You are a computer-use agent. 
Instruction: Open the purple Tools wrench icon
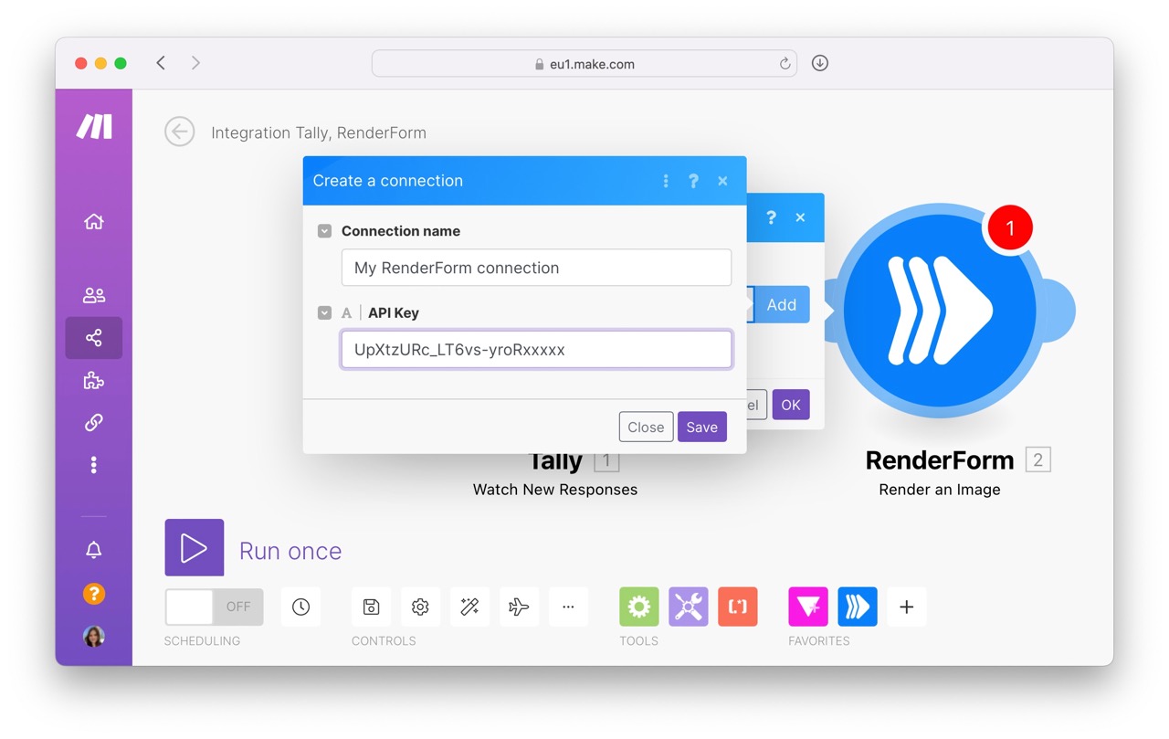[689, 607]
